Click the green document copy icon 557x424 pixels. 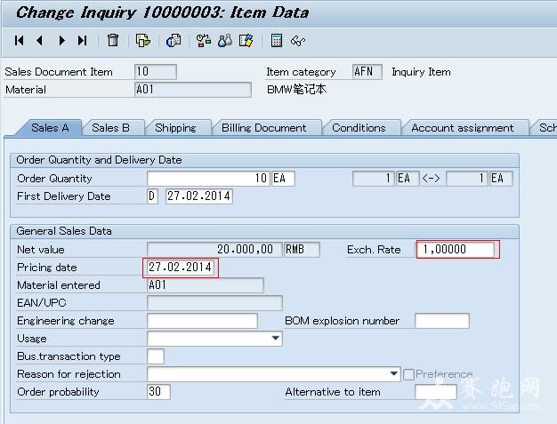(142, 41)
